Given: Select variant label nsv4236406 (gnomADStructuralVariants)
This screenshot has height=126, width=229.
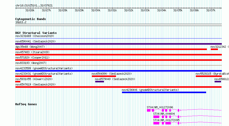Looking at the screenshot, I should pyautogui.click(x=150, y=90).
